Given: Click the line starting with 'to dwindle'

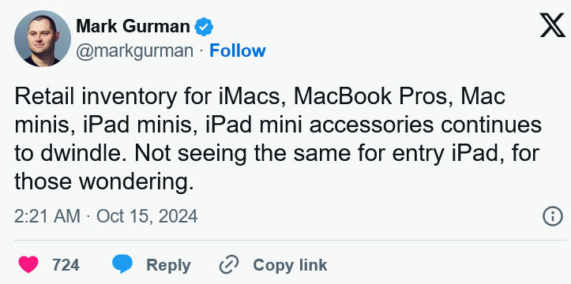Looking at the screenshot, I should [x=276, y=153].
